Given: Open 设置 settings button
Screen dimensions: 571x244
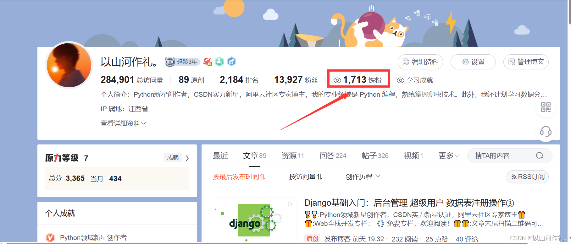Looking at the screenshot, I should (473, 62).
